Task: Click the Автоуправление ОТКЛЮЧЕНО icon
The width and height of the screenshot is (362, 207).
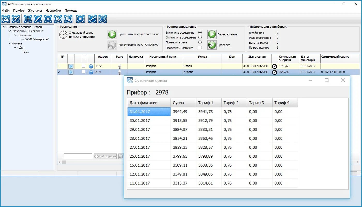Action: coord(112,45)
